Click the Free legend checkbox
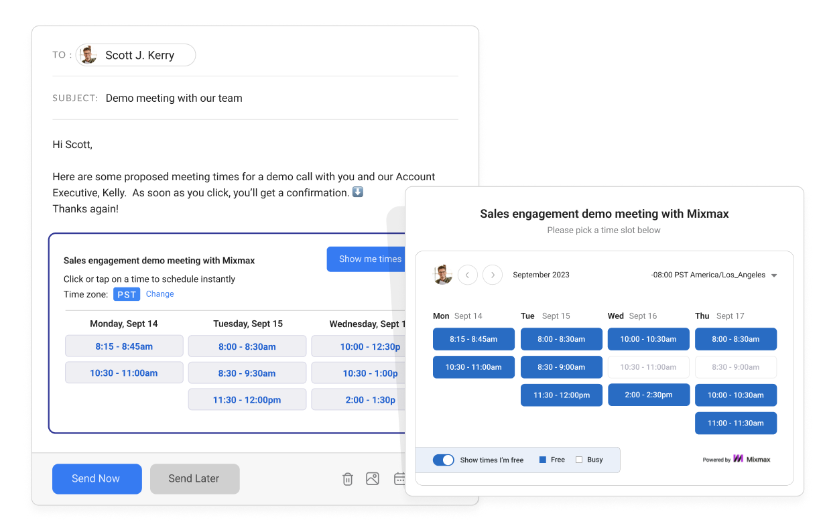 [x=542, y=460]
